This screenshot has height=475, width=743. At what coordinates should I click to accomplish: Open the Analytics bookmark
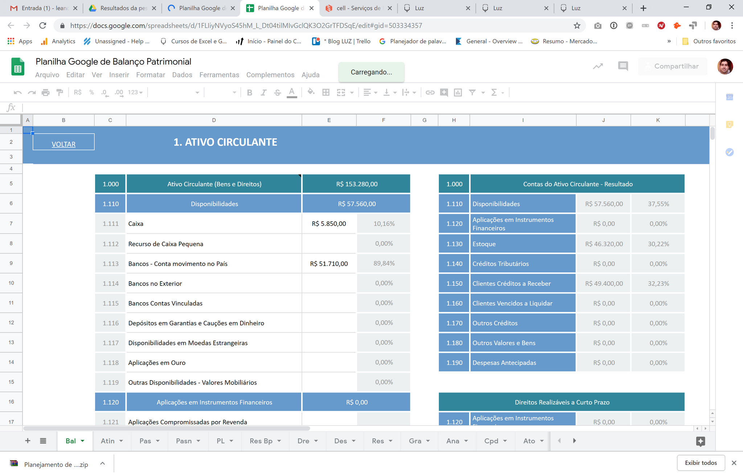(58, 41)
